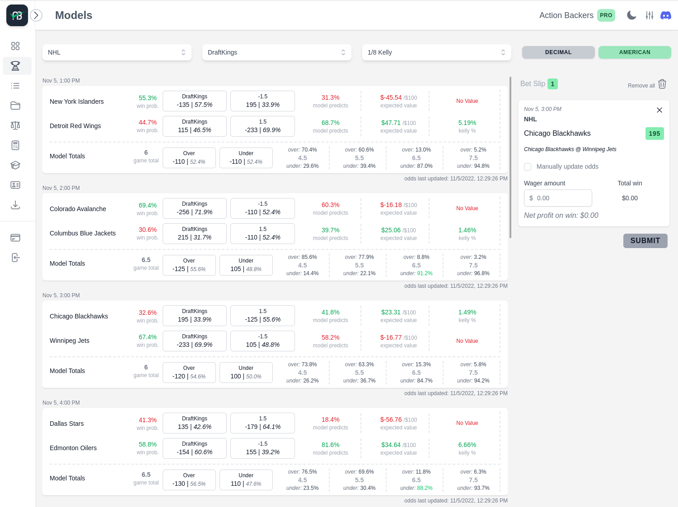Open the list icon in sidebar
678x507 pixels.
tap(15, 86)
